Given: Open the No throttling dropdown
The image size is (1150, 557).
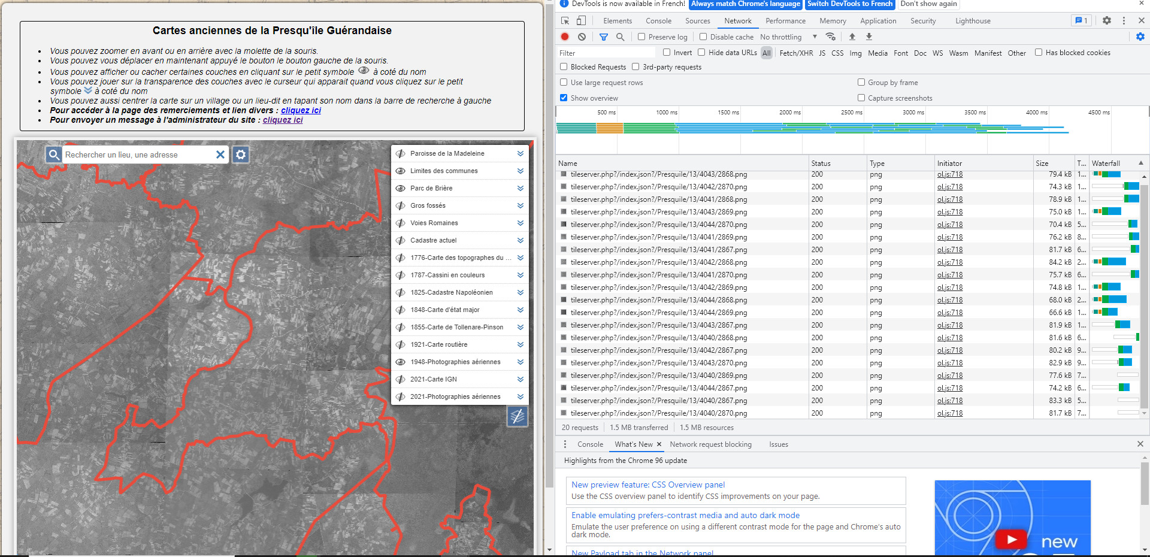Looking at the screenshot, I should [788, 37].
